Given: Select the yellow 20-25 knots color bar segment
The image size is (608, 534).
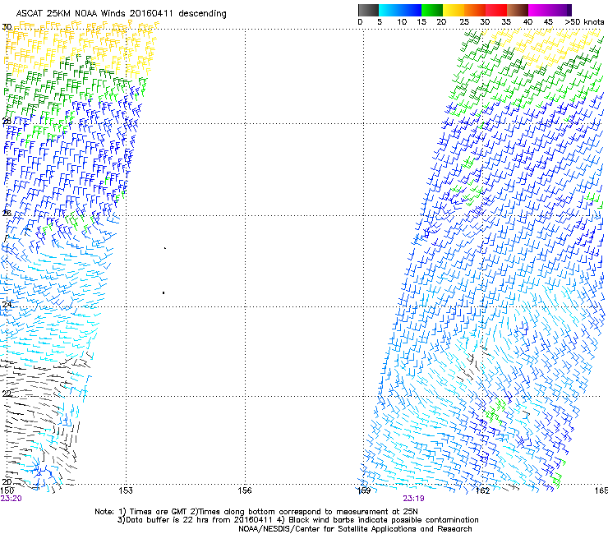Looking at the screenshot, I should click(x=454, y=10).
